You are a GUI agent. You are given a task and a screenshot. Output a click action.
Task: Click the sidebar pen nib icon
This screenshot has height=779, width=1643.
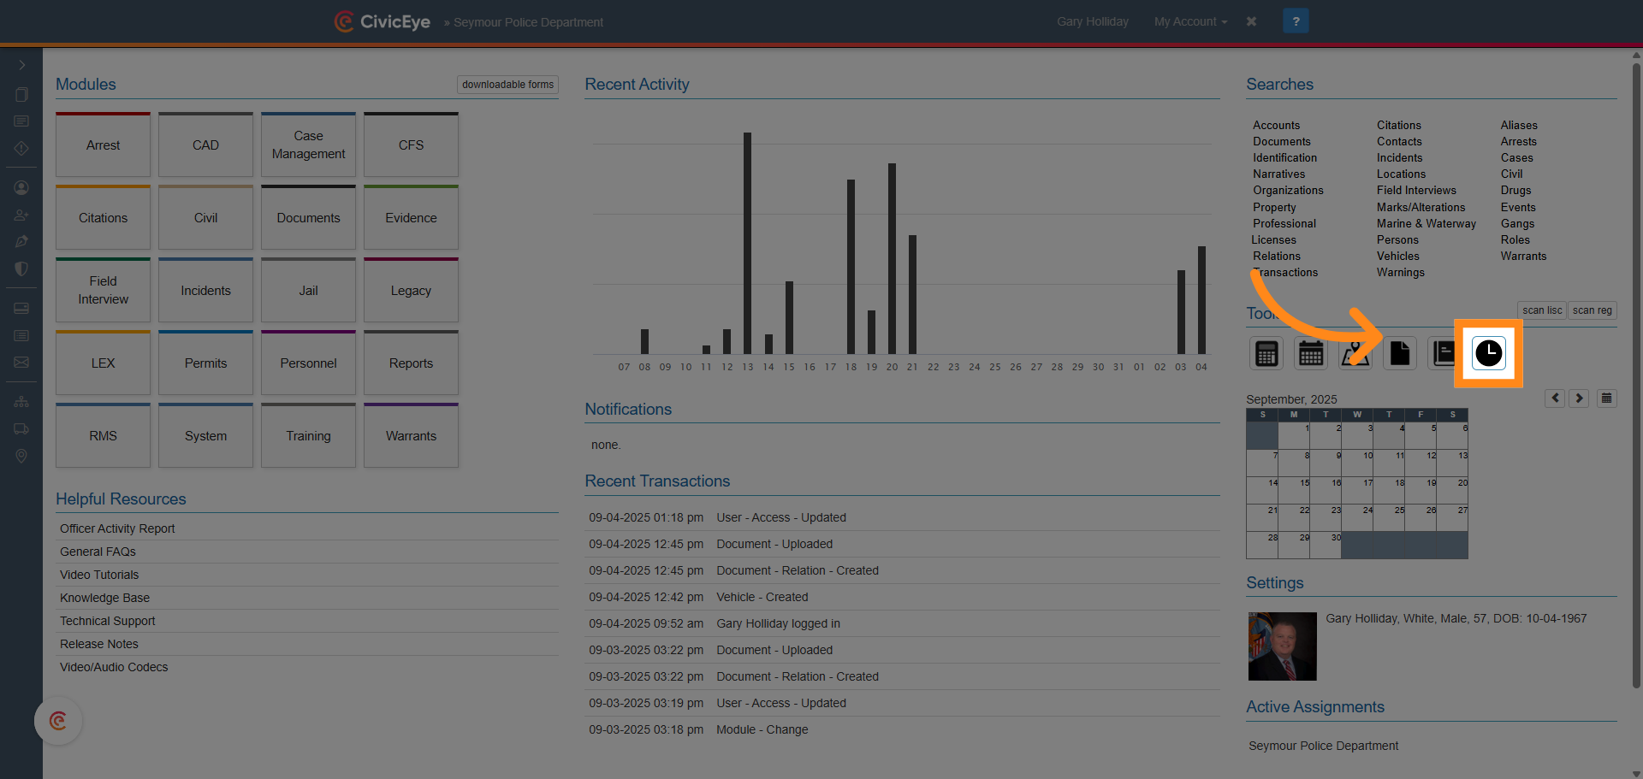(x=21, y=241)
